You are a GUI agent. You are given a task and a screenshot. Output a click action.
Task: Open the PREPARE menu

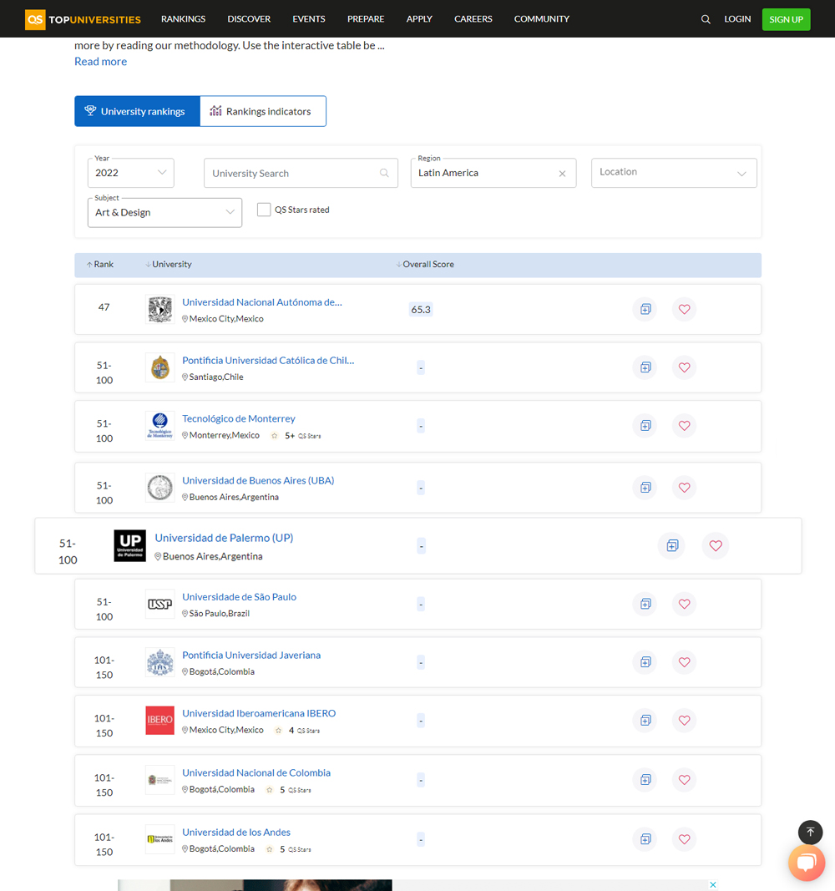coord(366,18)
